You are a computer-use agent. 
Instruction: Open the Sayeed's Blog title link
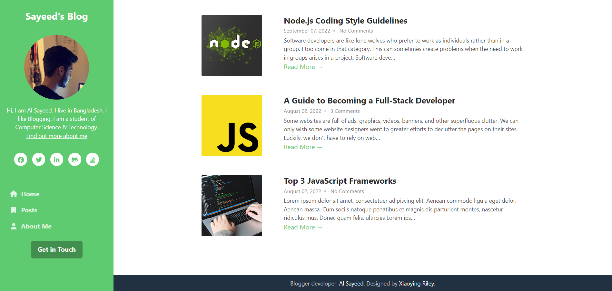point(57,16)
